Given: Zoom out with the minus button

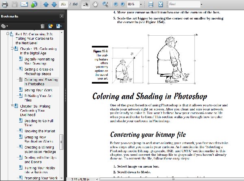Looking at the screenshot, I should coord(116,4).
